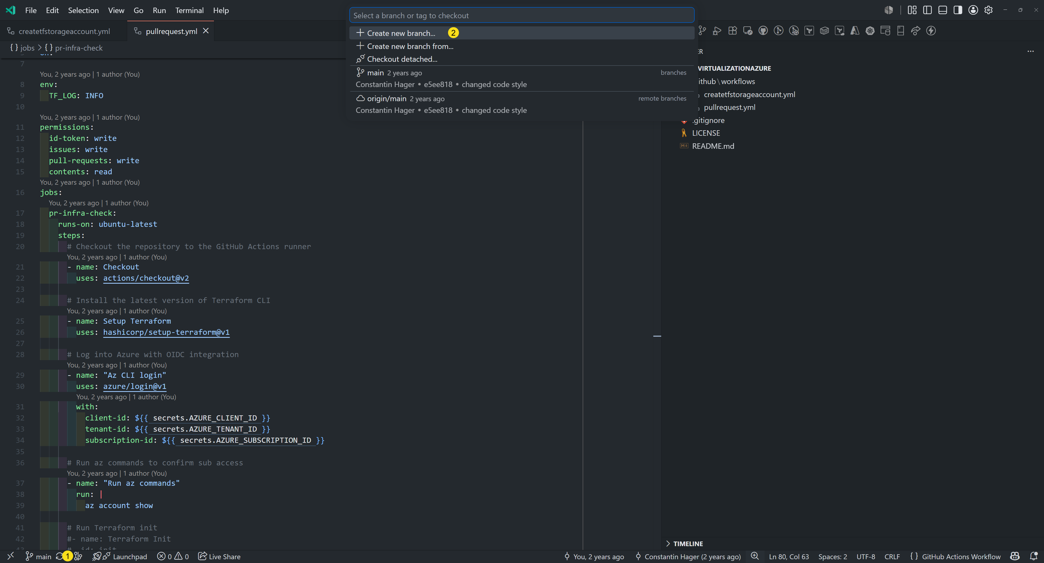
Task: Click Constantin Hager blame in status bar
Action: point(688,556)
